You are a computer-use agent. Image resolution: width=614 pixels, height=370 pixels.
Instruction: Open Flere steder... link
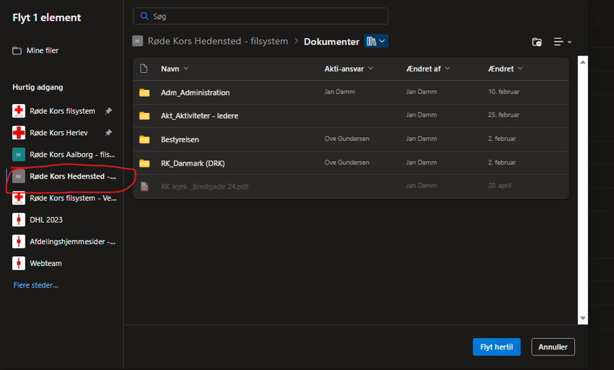[36, 285]
